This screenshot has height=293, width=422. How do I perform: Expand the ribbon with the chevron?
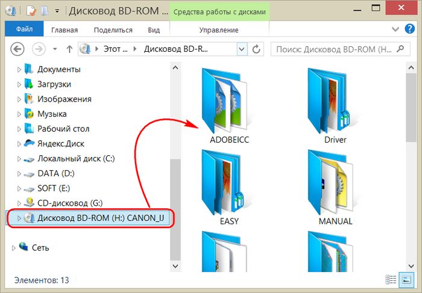pyautogui.click(x=395, y=29)
